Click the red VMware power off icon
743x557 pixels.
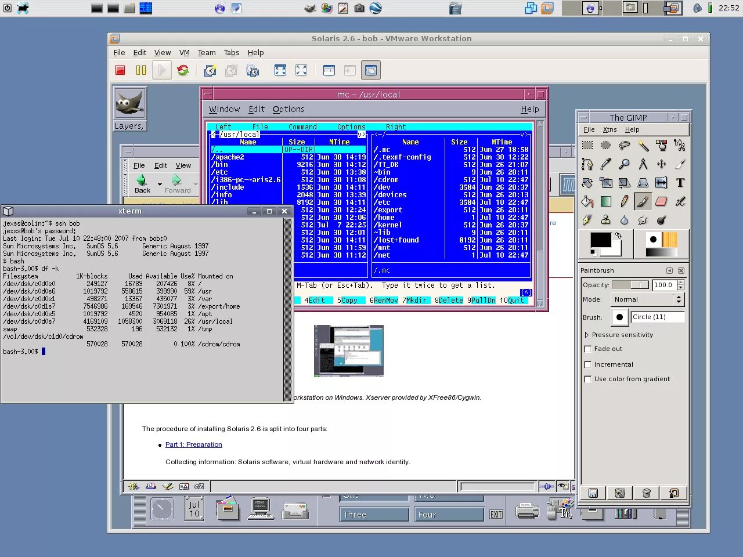(120, 70)
